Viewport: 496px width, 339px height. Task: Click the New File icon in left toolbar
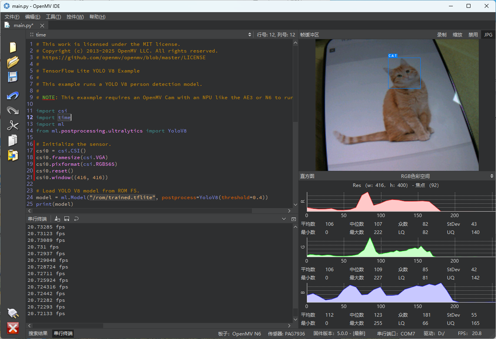pyautogui.click(x=13, y=47)
